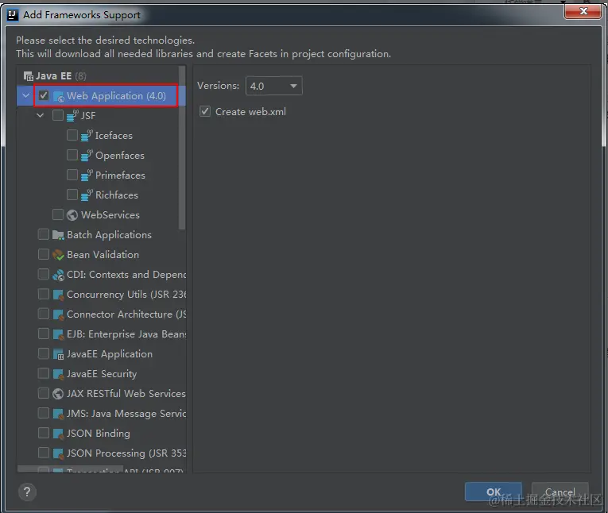Screen dimensions: 608x513
Task: Click the frameworks list horizontal scrollbar
Action: pos(70,469)
